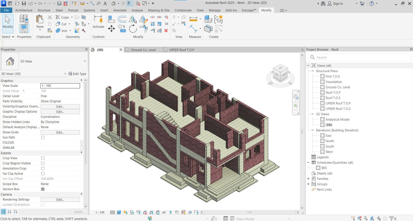Click the horizontal scrollbar below the 3D view

pyautogui.click(x=249, y=212)
